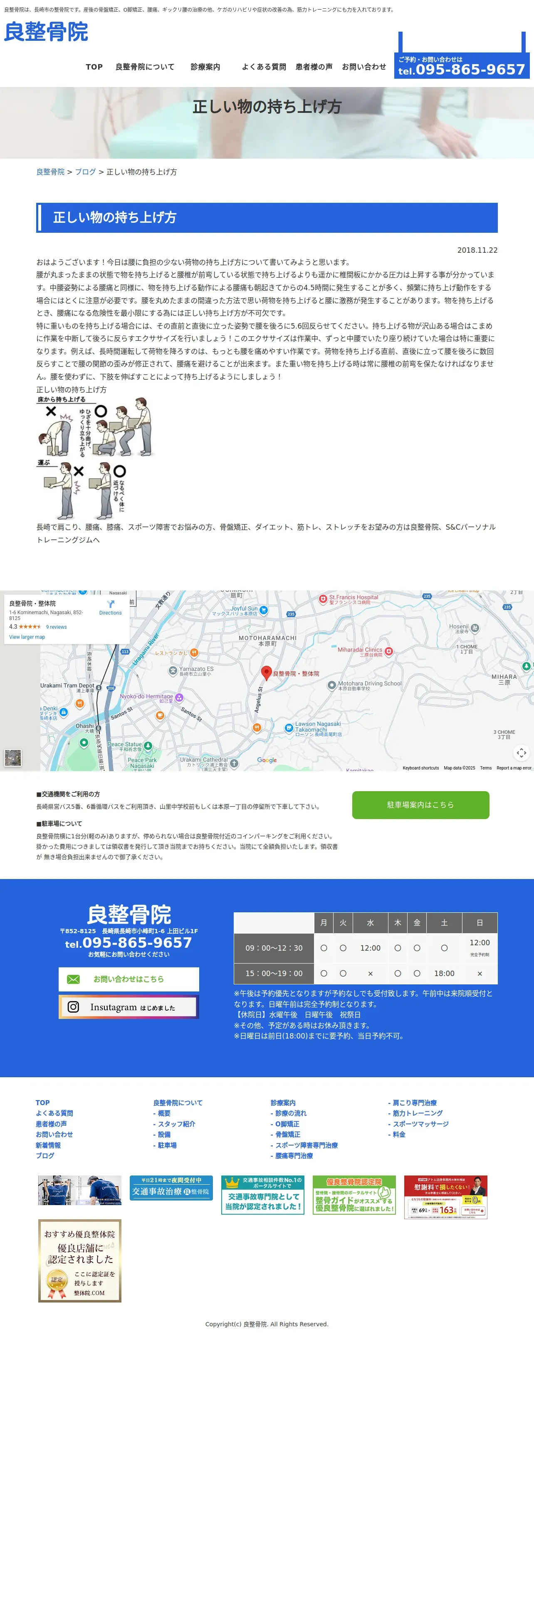Open the 良整骨院について menu
This screenshot has height=1604, width=534.
[x=145, y=67]
